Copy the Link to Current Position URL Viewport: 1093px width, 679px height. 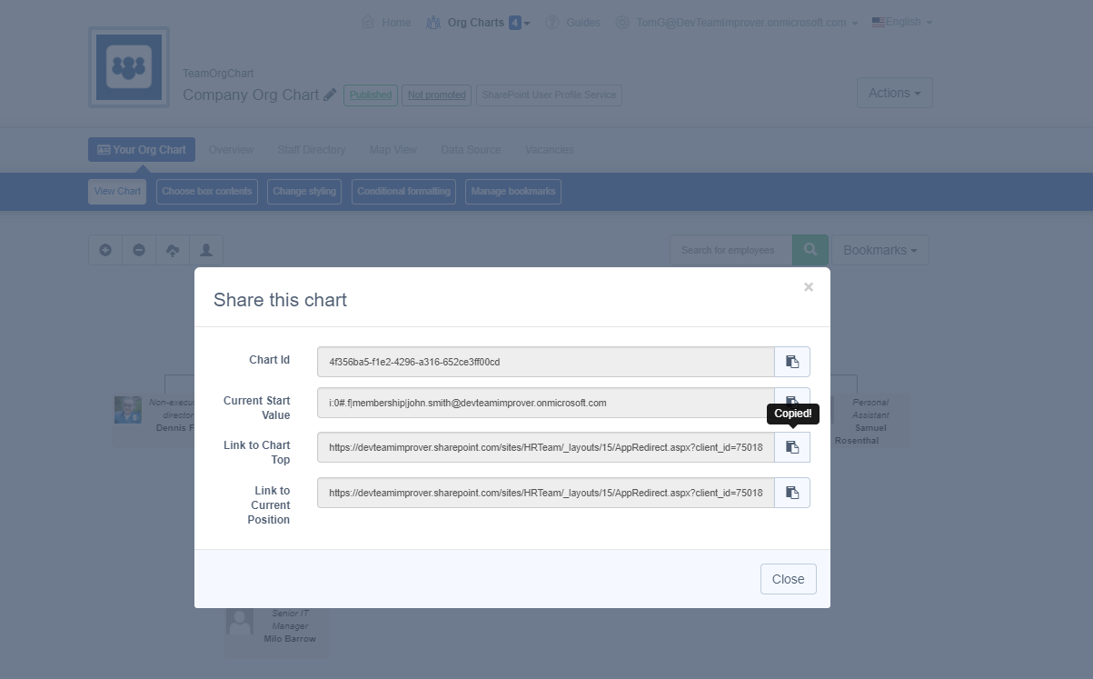point(791,493)
